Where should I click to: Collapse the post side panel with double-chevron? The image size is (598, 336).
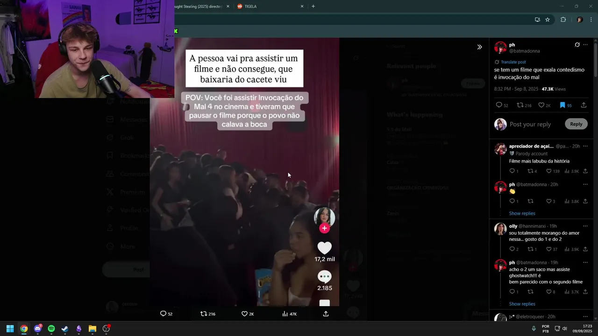479,47
